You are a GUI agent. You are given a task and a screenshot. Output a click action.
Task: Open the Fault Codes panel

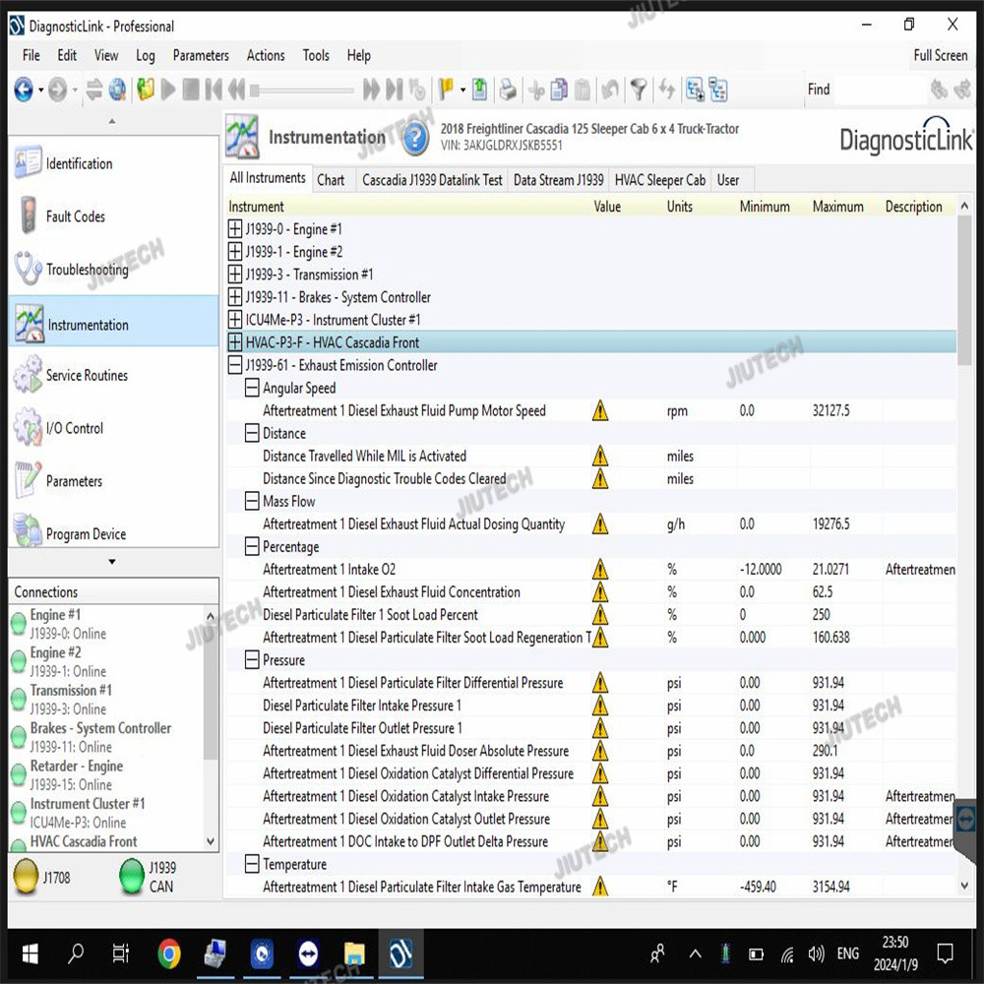pyautogui.click(x=75, y=216)
